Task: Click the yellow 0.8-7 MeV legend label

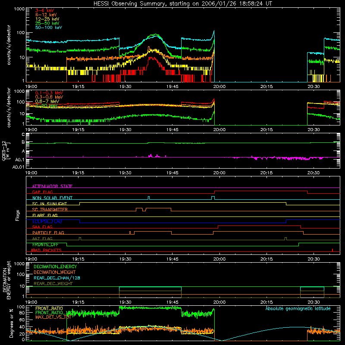Action: click(47, 101)
